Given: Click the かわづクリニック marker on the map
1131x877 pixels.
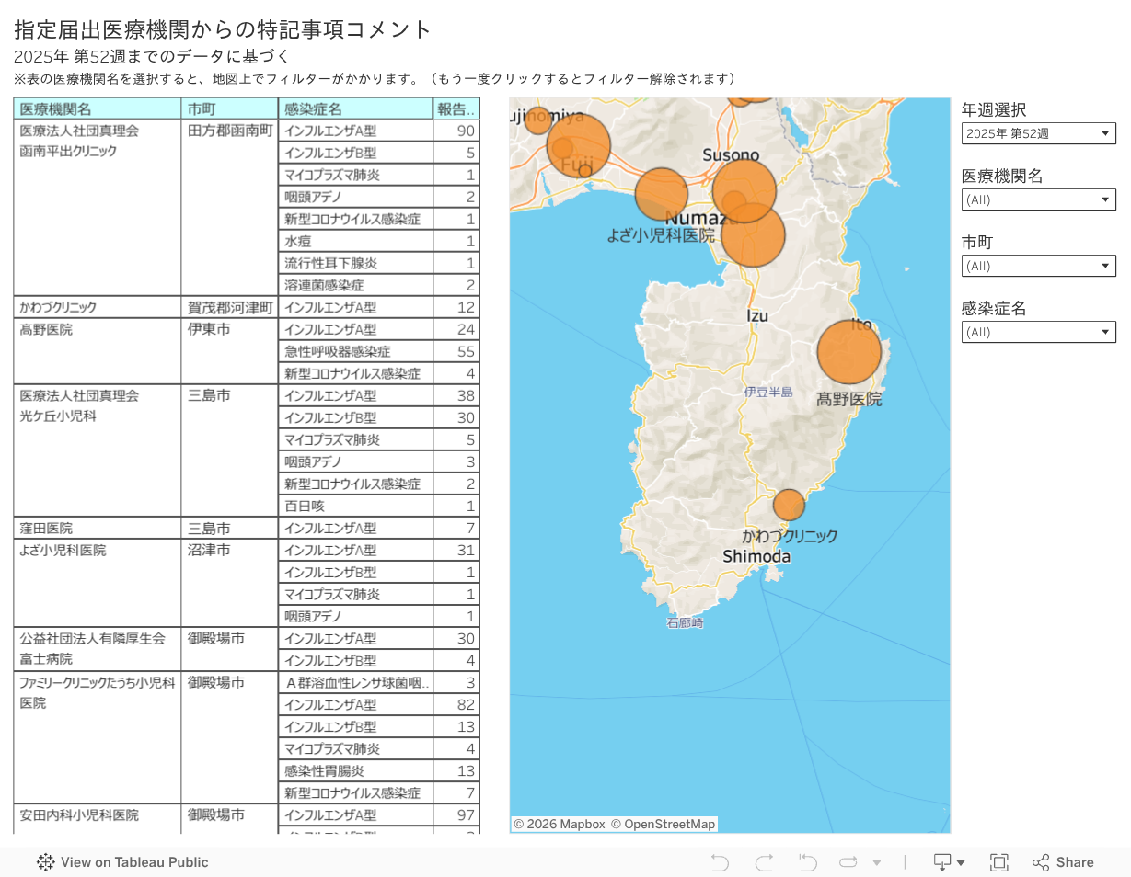Looking at the screenshot, I should [x=789, y=505].
